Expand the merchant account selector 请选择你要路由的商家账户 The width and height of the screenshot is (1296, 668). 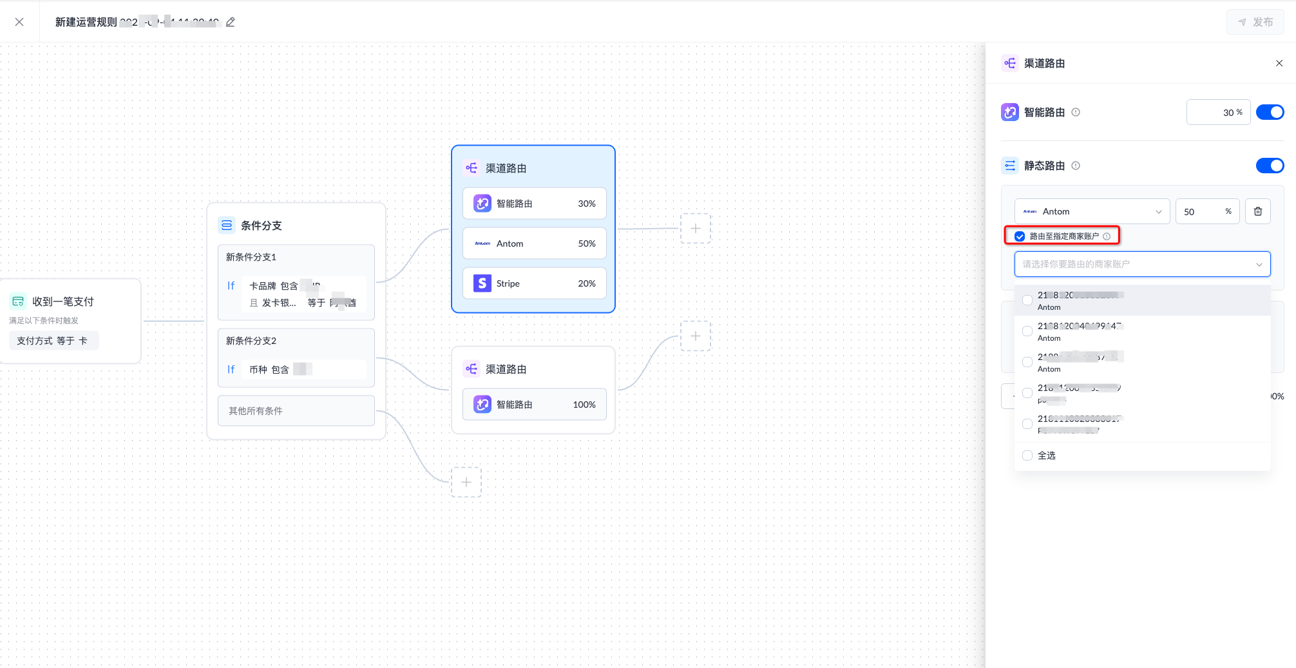1142,264
